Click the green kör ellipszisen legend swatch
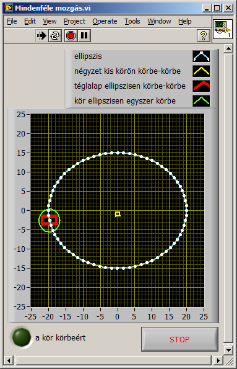 201,100
